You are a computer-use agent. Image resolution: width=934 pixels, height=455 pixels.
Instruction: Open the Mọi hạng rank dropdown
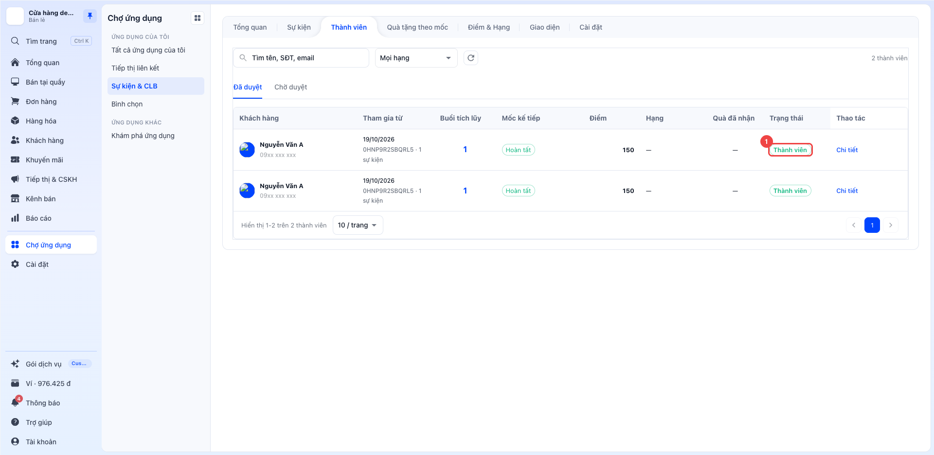click(x=416, y=58)
